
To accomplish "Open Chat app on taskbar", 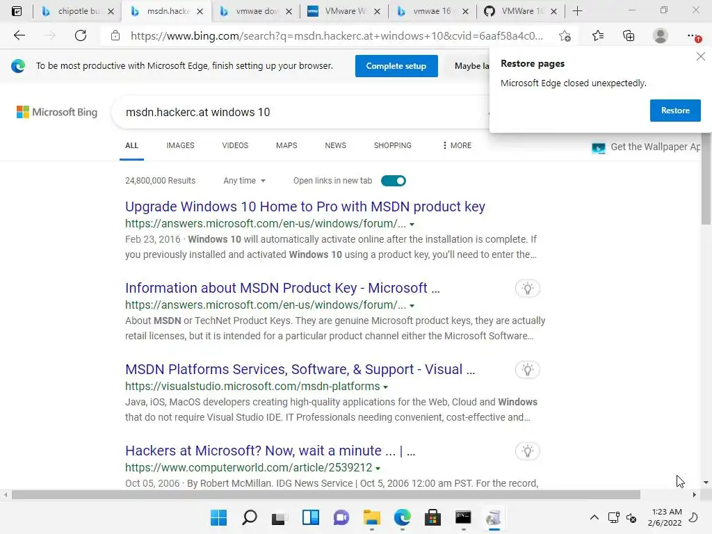I will click(341, 517).
